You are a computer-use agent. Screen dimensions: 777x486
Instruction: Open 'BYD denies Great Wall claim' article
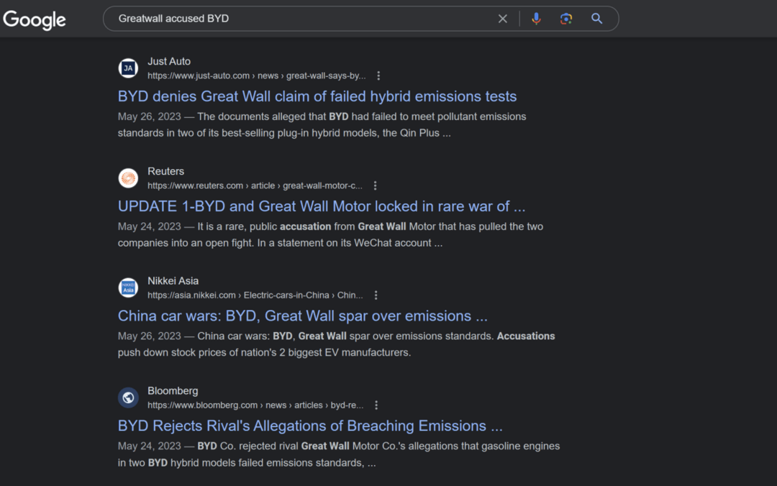pos(317,96)
